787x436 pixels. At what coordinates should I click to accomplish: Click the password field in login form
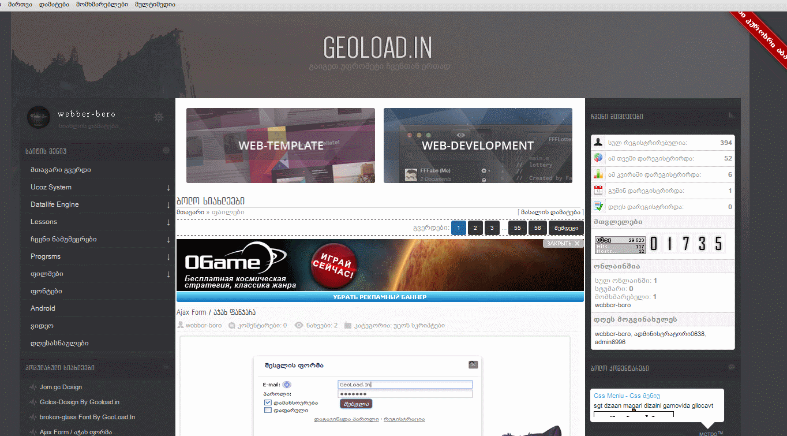405,394
